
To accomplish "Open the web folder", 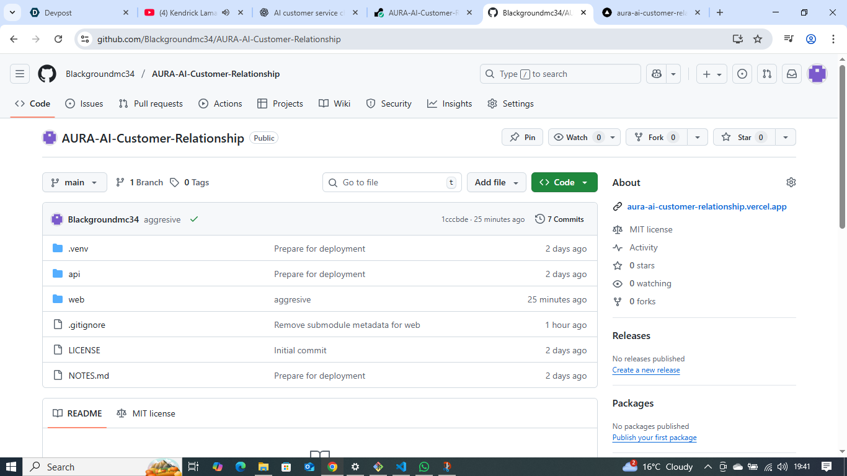I will pyautogui.click(x=76, y=299).
